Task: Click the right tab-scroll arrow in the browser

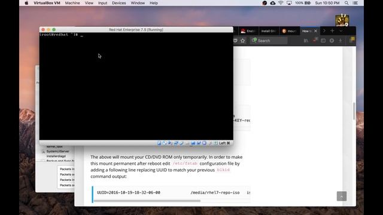Action: pyautogui.click(x=324, y=31)
